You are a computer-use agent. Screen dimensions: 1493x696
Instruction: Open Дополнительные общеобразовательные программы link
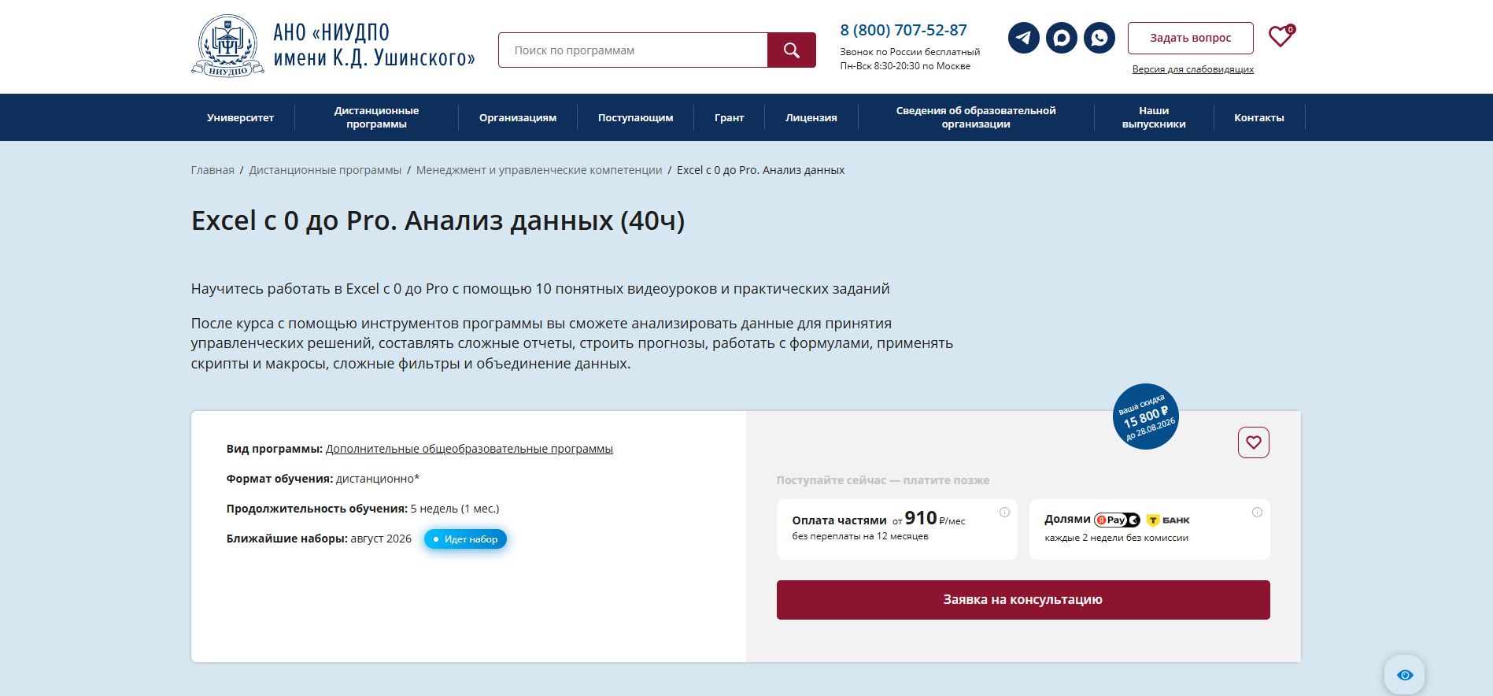[x=469, y=449]
